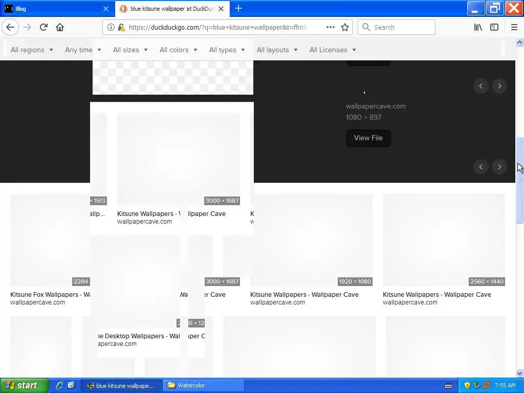The width and height of the screenshot is (524, 393).
Task: Toggle the sidebar view icon
Action: point(494,28)
